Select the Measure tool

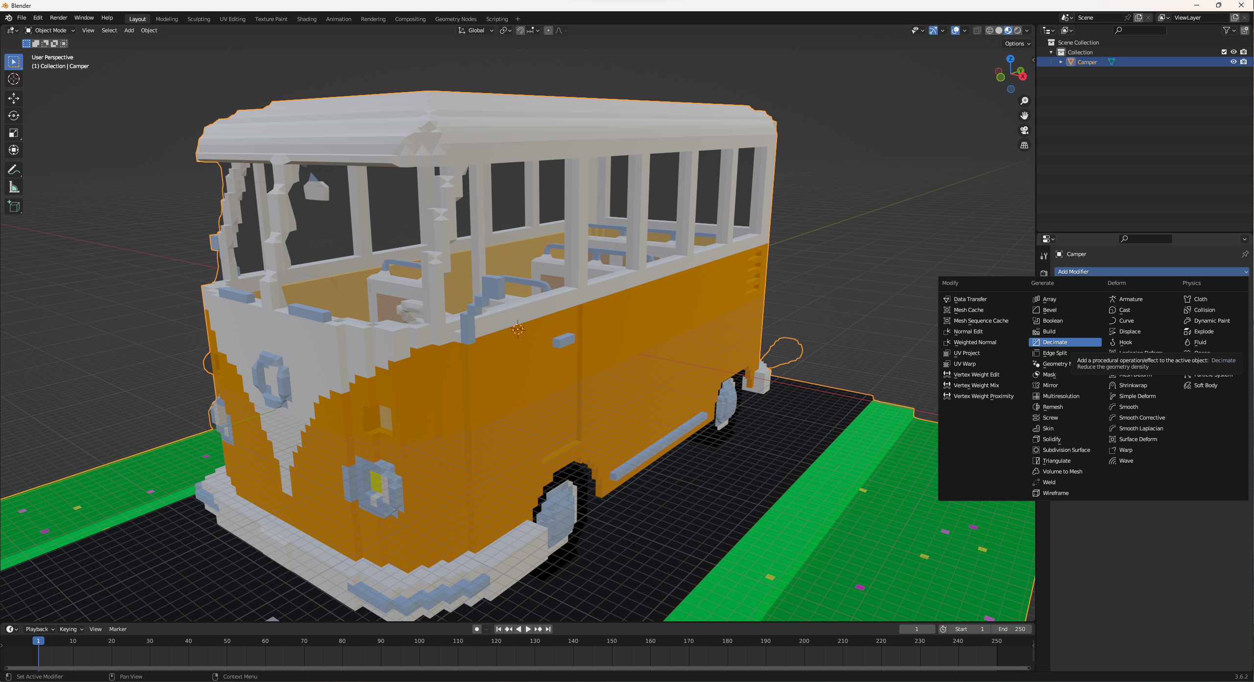(14, 187)
